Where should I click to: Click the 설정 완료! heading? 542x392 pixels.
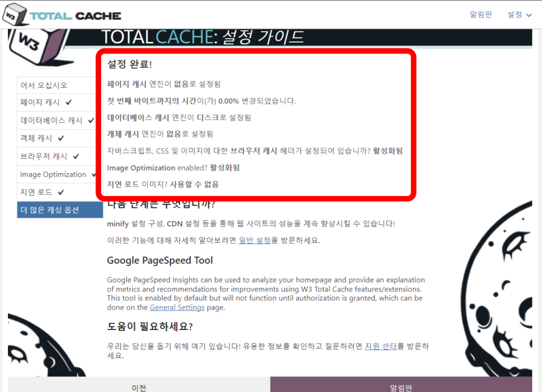pyautogui.click(x=130, y=64)
